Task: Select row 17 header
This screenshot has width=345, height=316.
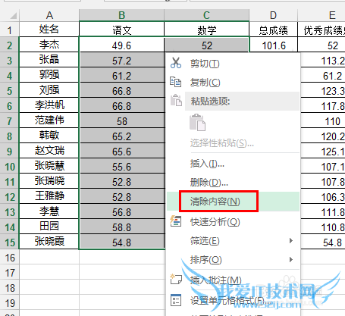Action: 9,273
